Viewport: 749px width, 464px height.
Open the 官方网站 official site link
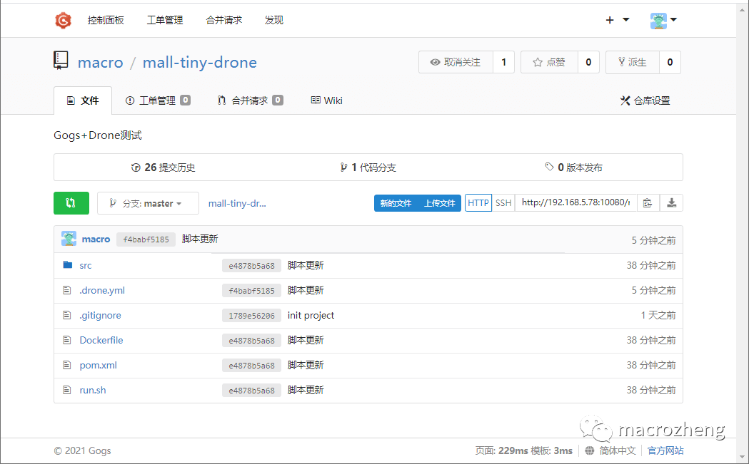click(x=665, y=450)
